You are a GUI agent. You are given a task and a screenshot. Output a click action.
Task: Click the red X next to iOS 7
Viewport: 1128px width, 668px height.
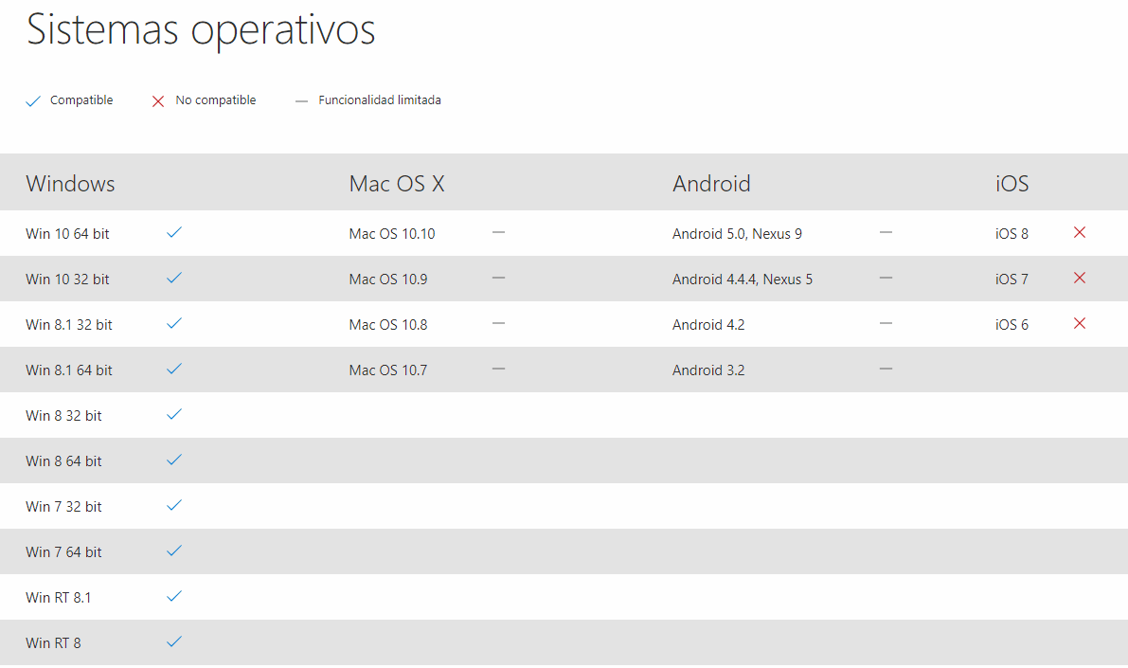pyautogui.click(x=1080, y=278)
